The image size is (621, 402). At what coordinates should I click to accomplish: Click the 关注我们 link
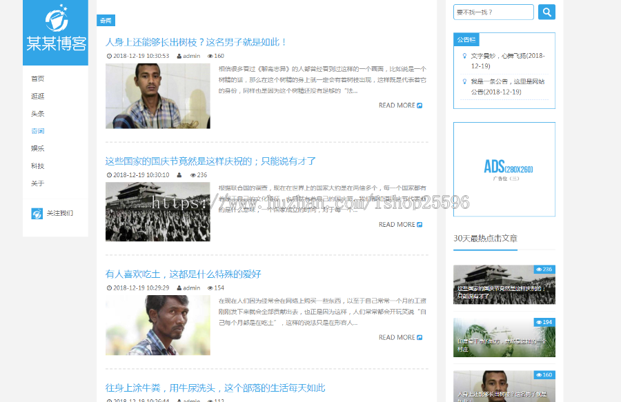(60, 213)
